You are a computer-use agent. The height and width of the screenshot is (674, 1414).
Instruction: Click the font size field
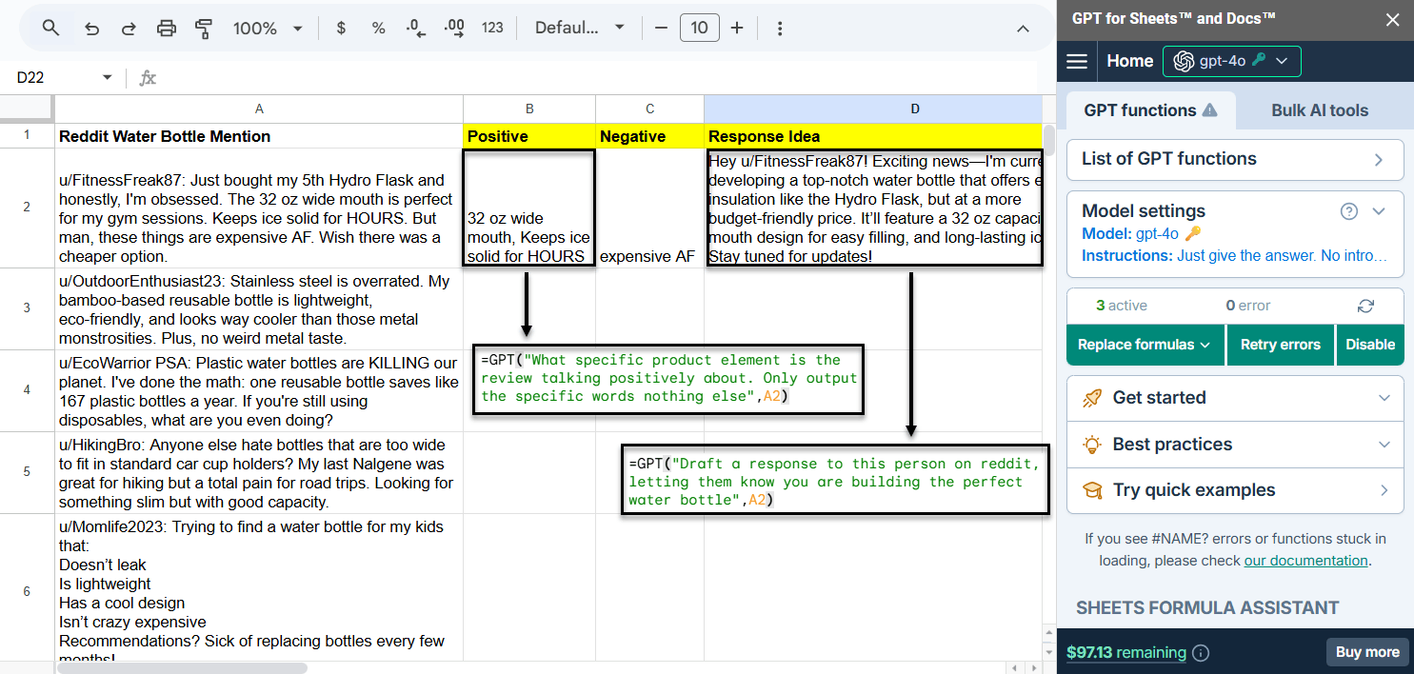(x=699, y=29)
